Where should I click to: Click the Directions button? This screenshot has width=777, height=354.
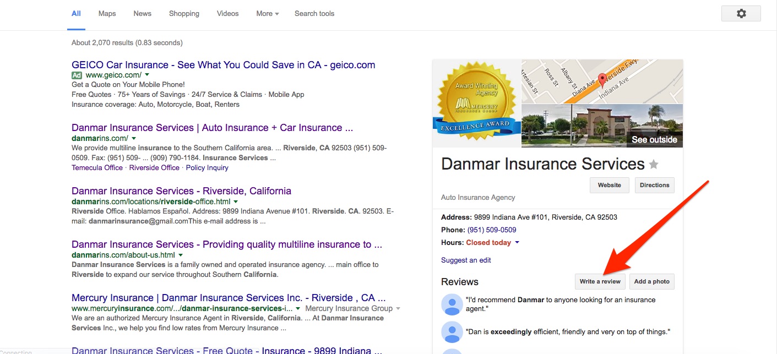(655, 185)
